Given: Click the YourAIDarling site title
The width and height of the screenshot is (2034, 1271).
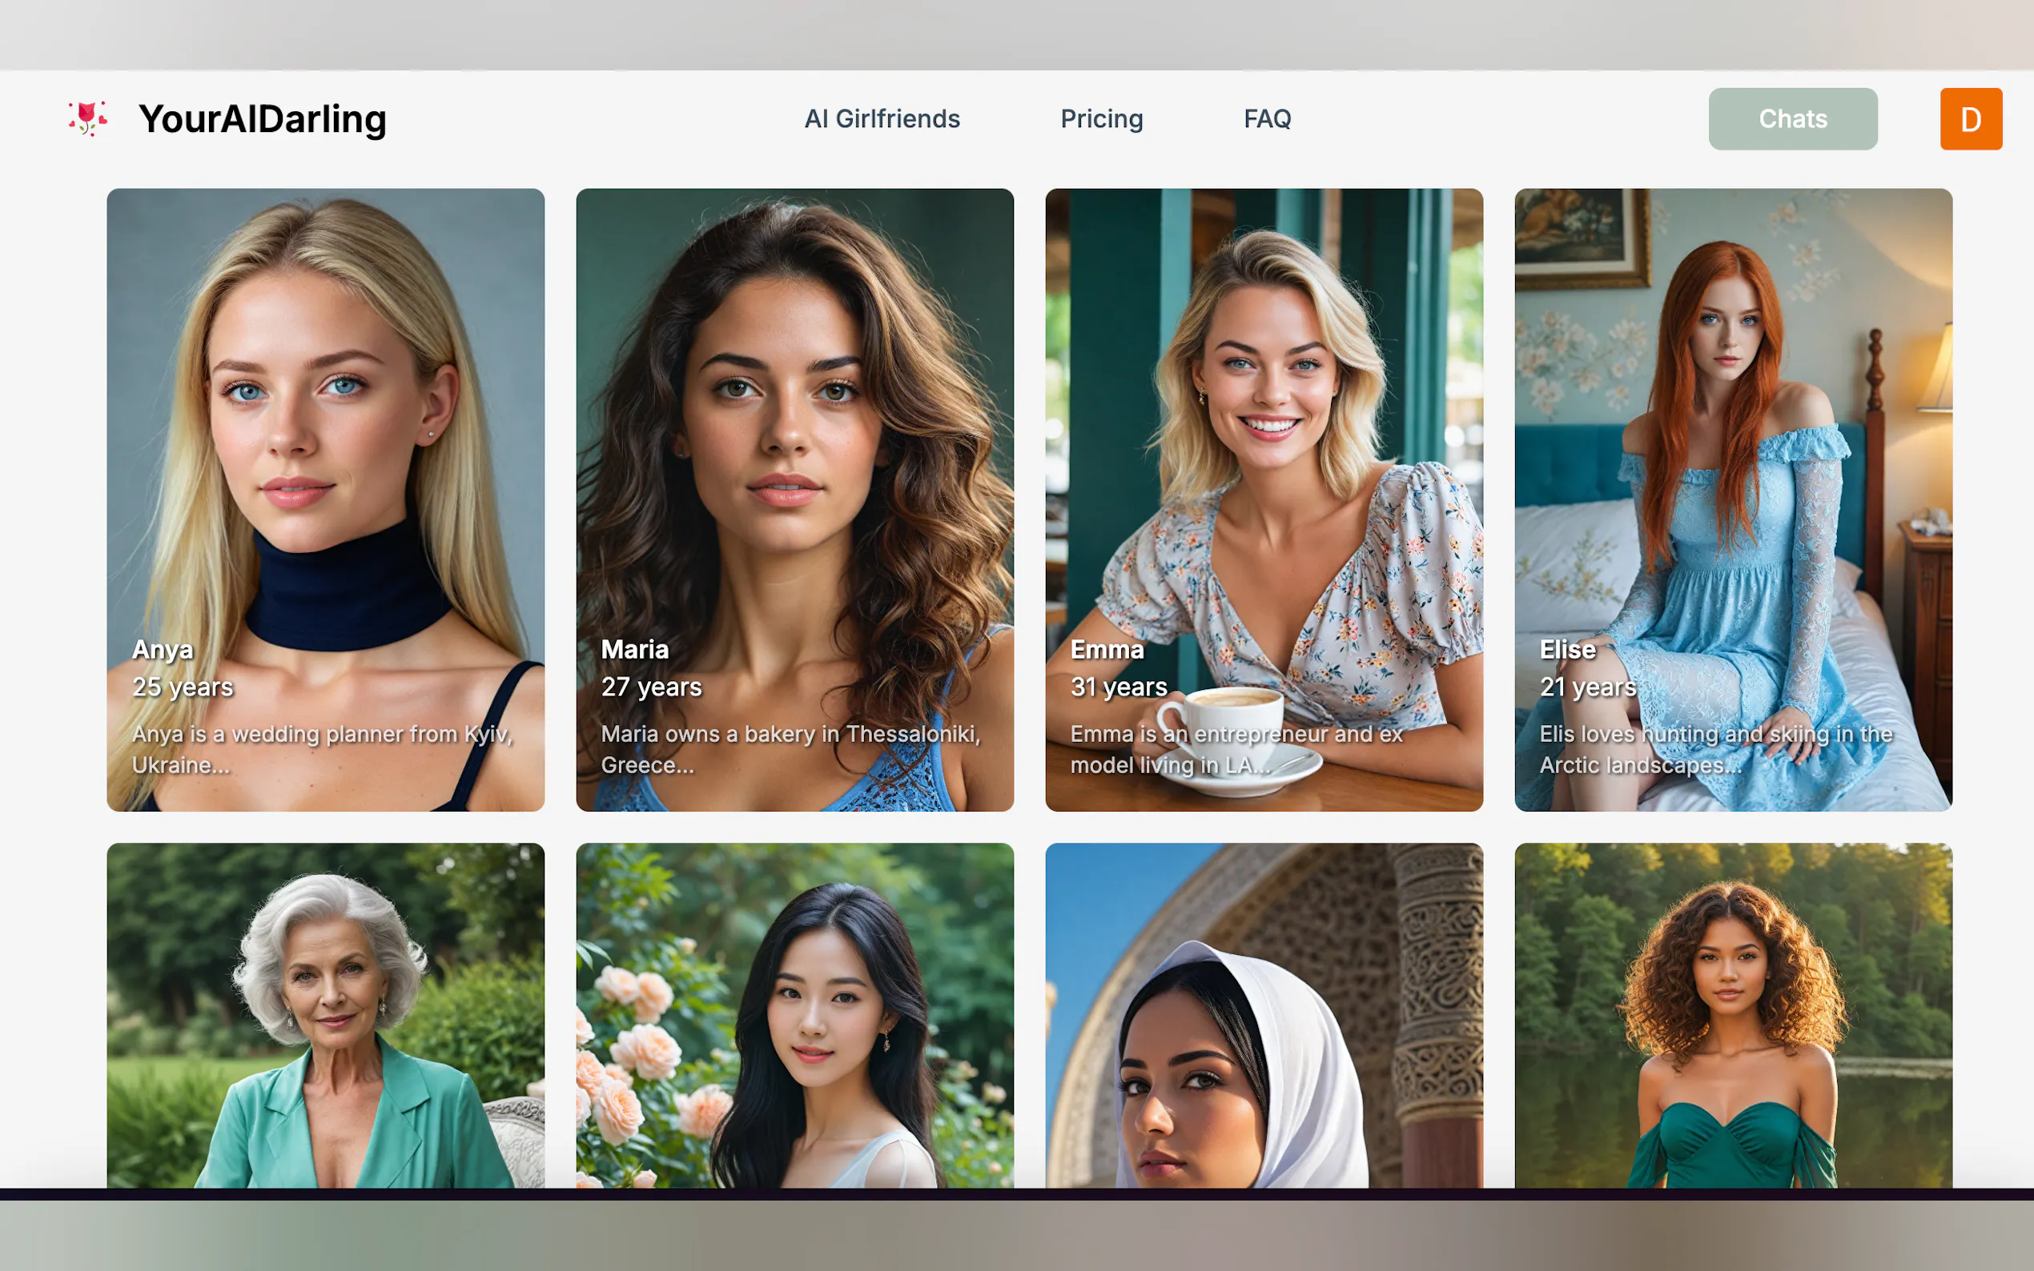Looking at the screenshot, I should tap(263, 118).
